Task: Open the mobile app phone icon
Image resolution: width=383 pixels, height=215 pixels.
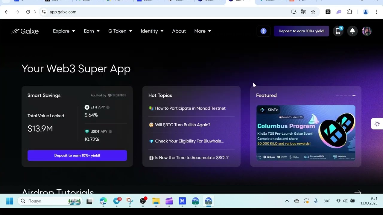Action: tap(338, 31)
